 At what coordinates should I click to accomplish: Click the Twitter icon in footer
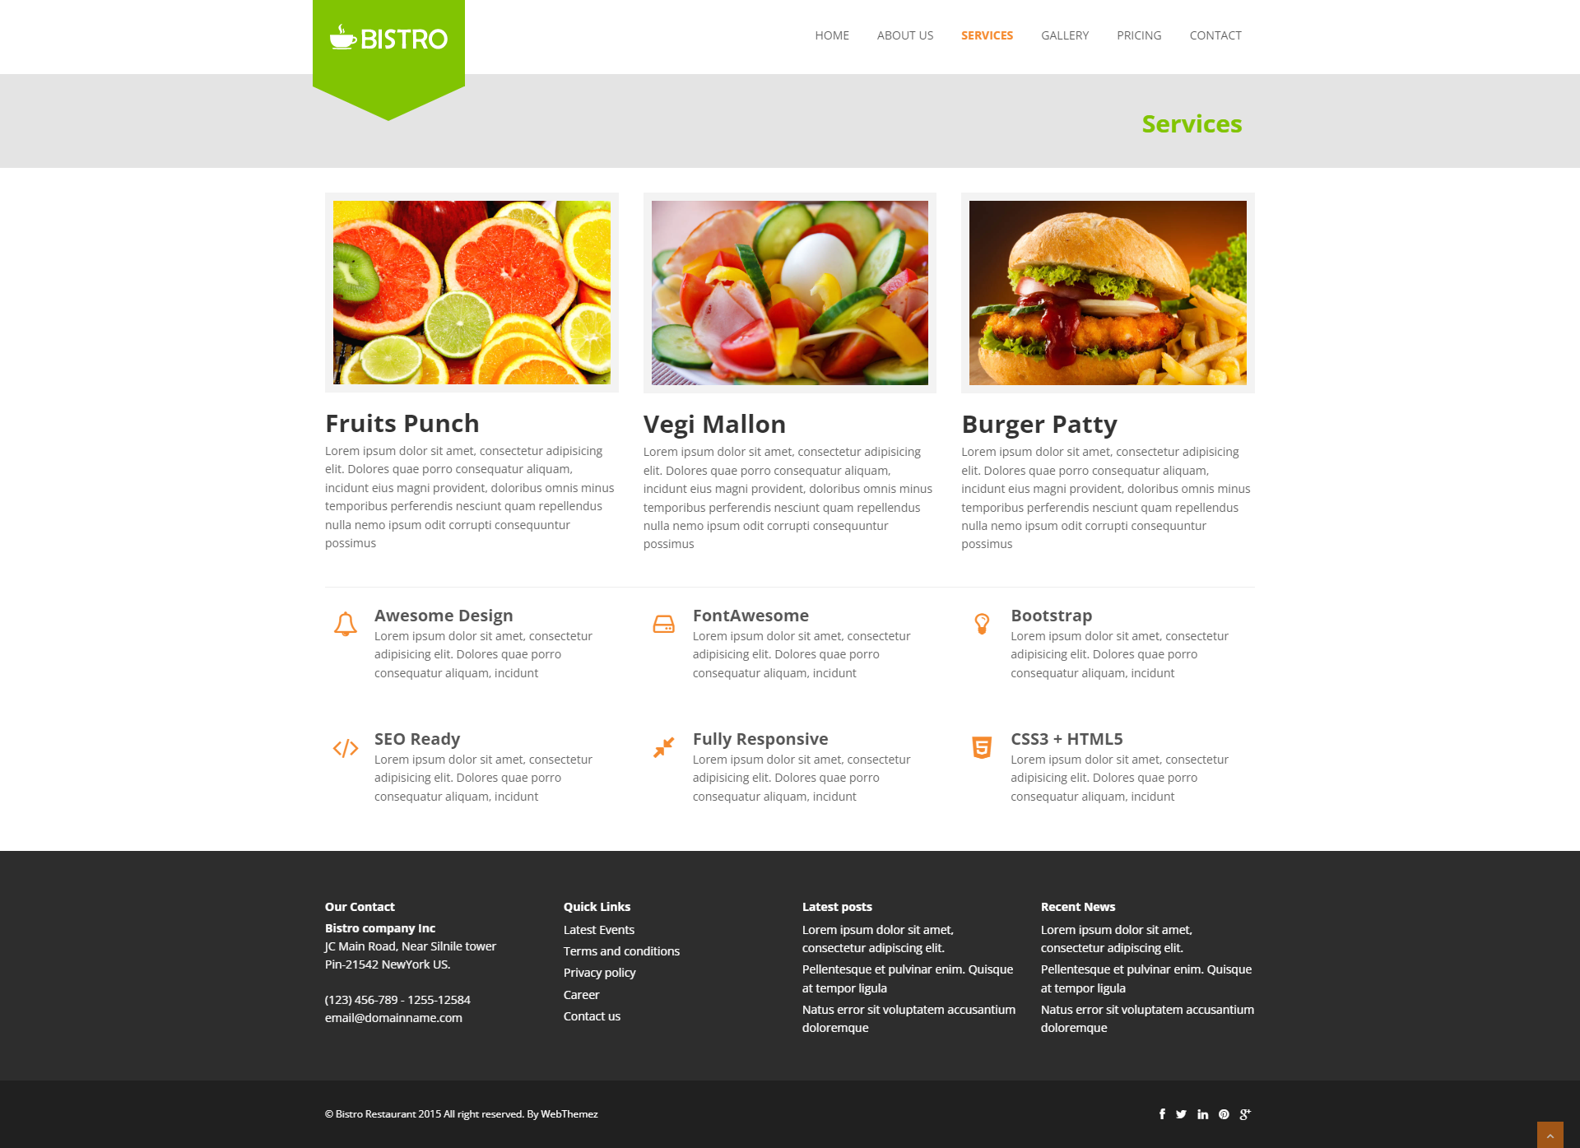click(1182, 1113)
